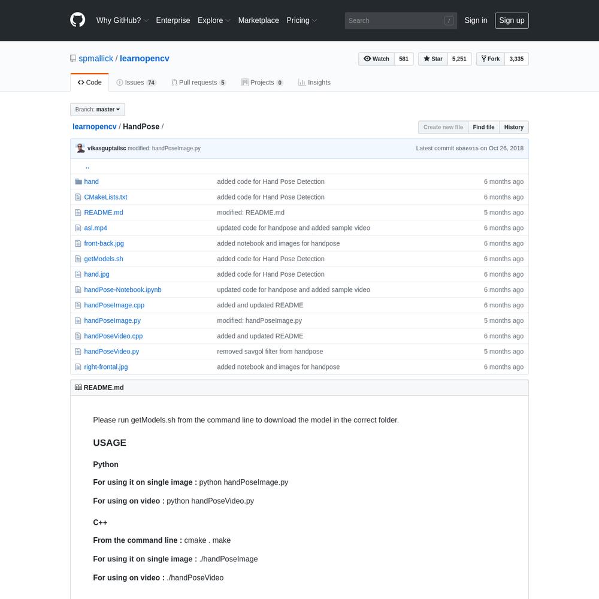The width and height of the screenshot is (599, 599).
Task: Switch to the Issues tab
Action: pos(136,83)
